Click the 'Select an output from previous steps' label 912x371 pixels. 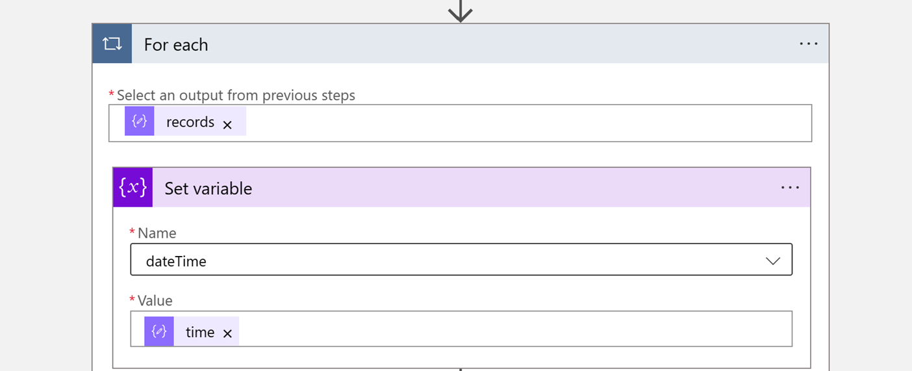click(236, 96)
